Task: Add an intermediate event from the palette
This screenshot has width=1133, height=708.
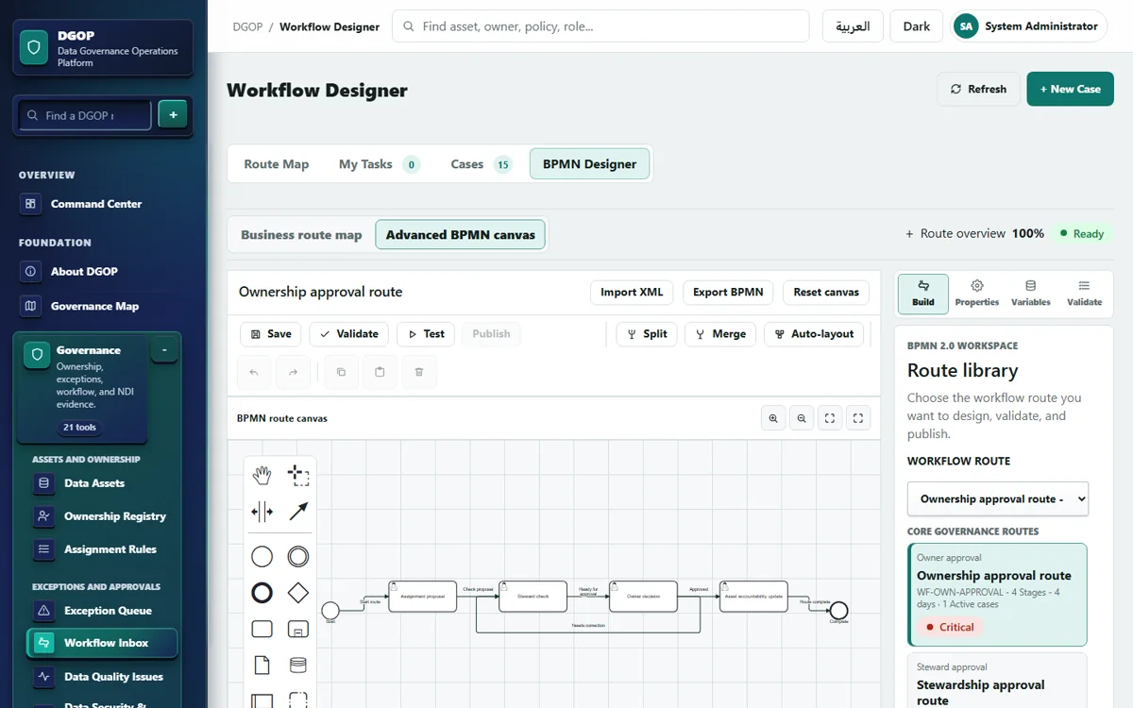Action: pos(298,557)
